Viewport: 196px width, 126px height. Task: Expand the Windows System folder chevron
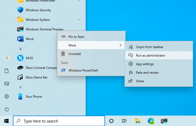79,19
